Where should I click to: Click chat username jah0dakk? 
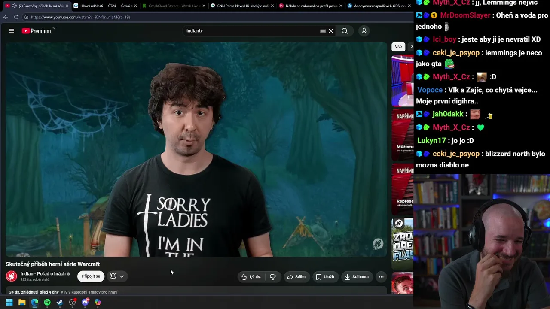(448, 114)
